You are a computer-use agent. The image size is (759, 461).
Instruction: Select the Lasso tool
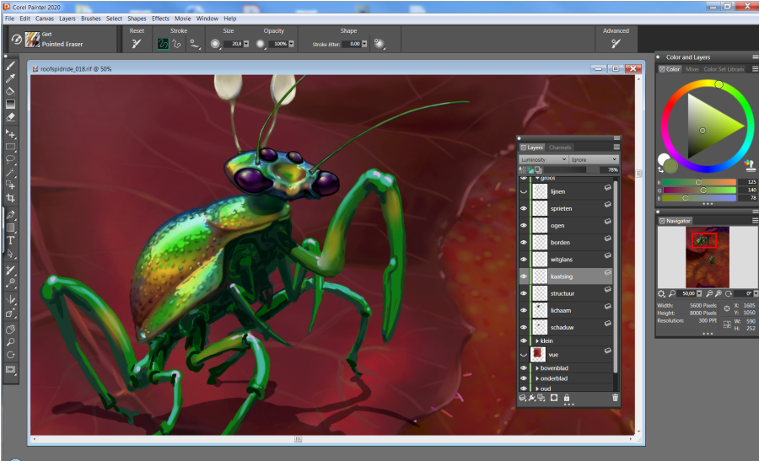pos(10,159)
